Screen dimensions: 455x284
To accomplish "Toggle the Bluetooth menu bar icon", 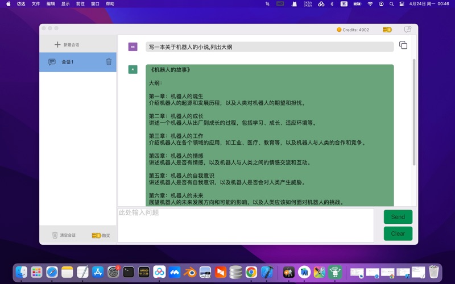I will click(x=332, y=4).
